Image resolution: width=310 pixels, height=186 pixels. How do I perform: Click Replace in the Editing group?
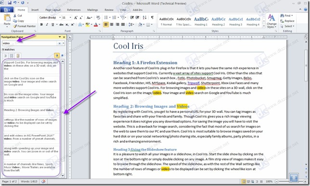[x=287, y=21]
